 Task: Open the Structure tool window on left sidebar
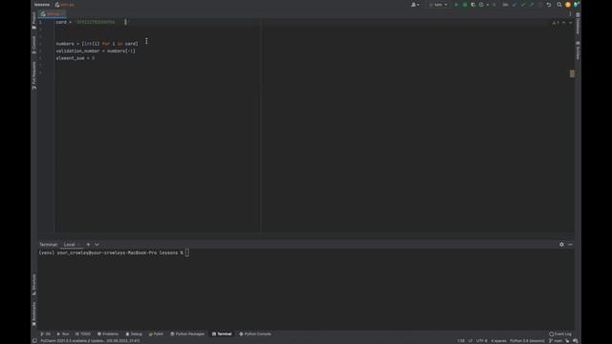[x=34, y=285]
